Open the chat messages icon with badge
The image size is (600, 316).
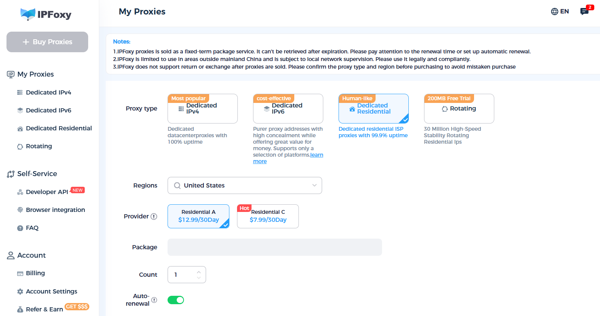click(x=584, y=11)
